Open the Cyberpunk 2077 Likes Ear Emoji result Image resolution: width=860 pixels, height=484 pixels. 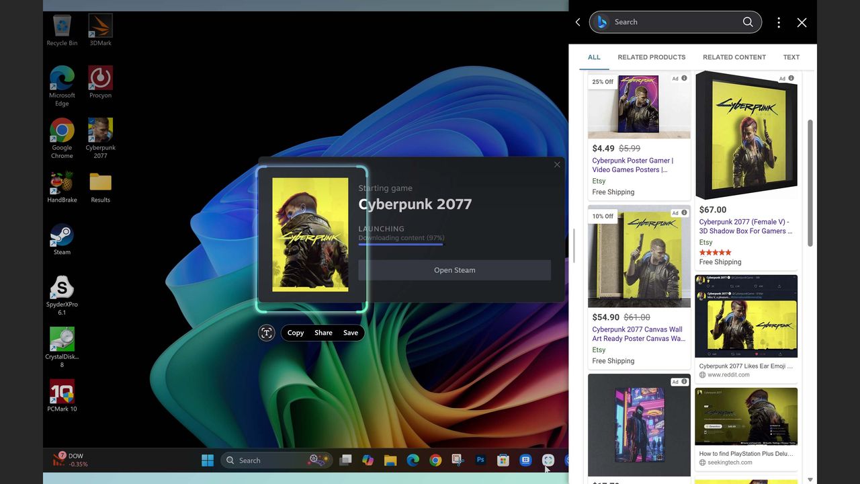click(x=746, y=366)
